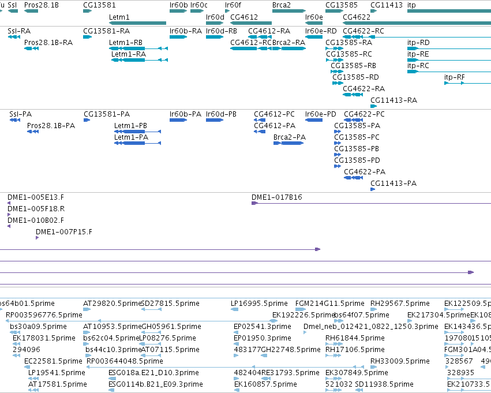Click transcript itp-RF
The height and width of the screenshot is (393, 491).
(455, 77)
